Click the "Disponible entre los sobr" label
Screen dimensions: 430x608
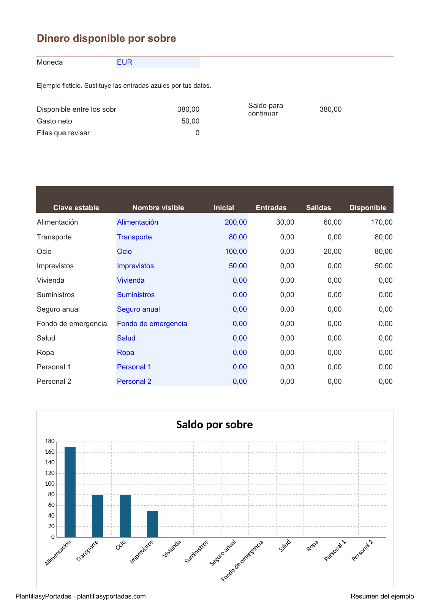point(76,109)
